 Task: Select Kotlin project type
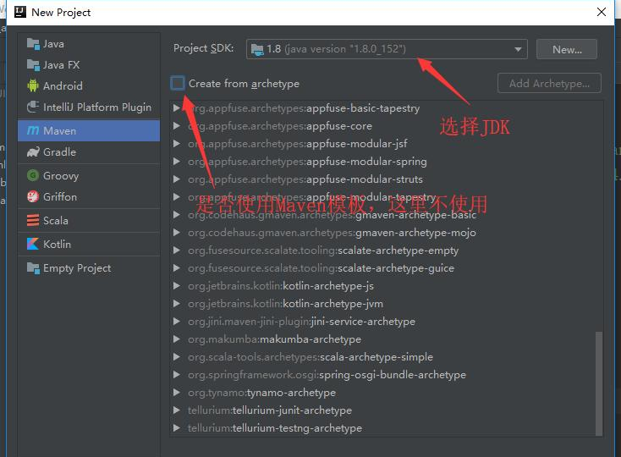pyautogui.click(x=89, y=244)
